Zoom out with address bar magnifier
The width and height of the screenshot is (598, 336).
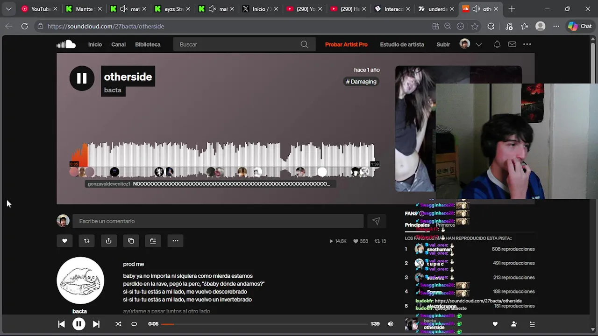[448, 27]
